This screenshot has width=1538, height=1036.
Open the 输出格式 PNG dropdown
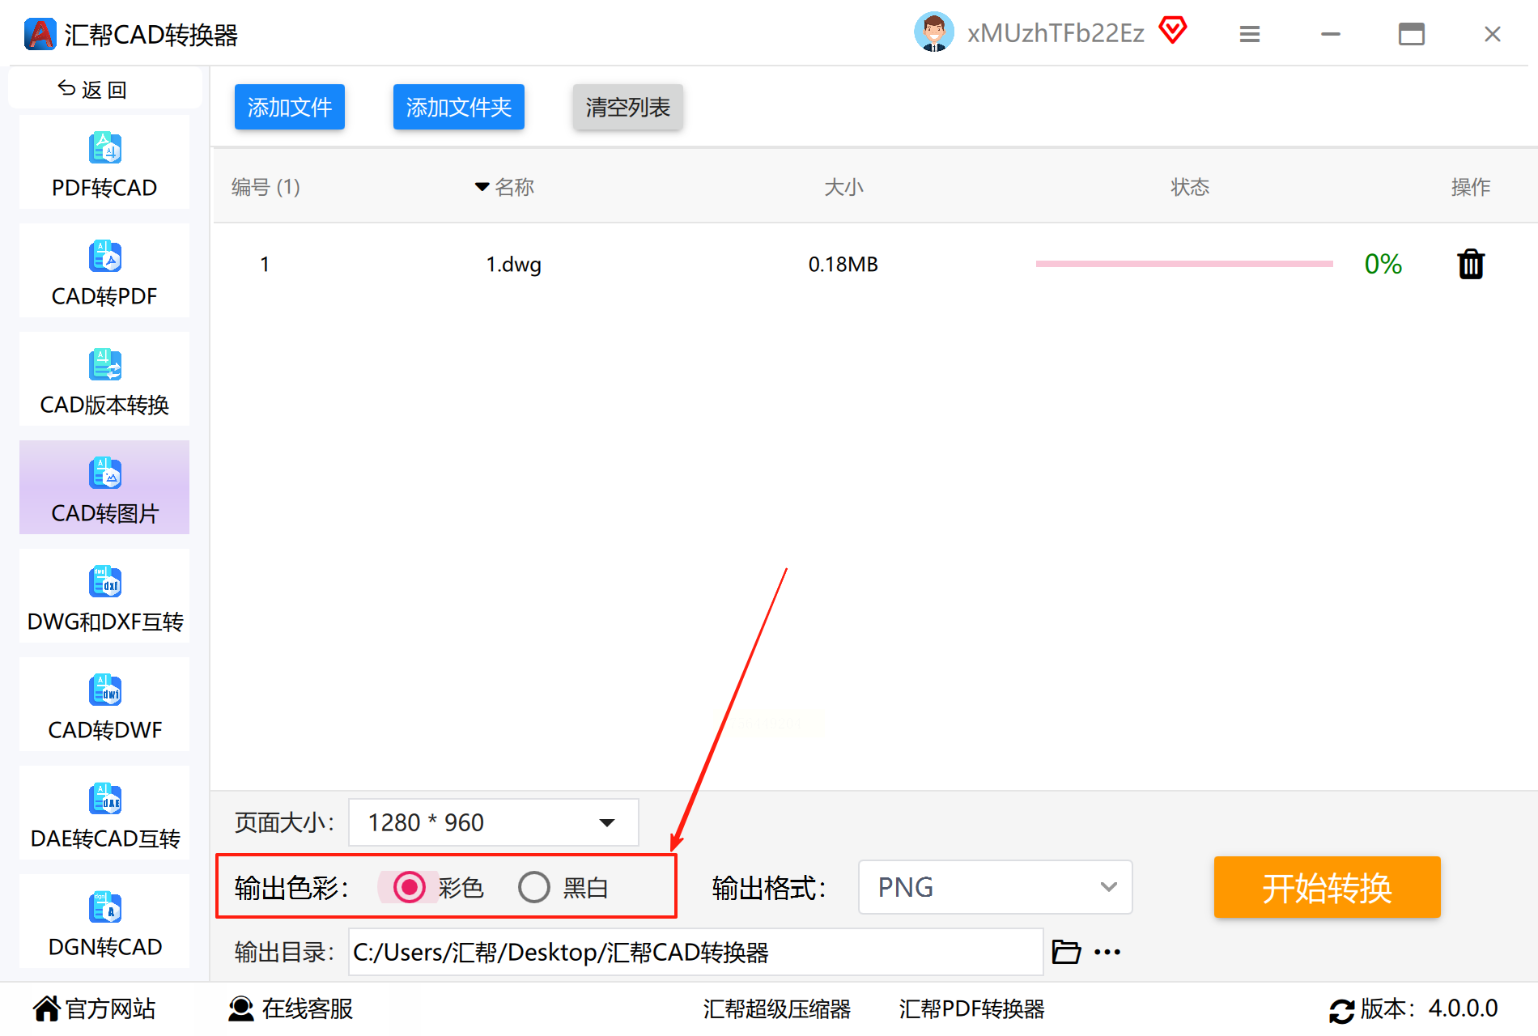995,887
